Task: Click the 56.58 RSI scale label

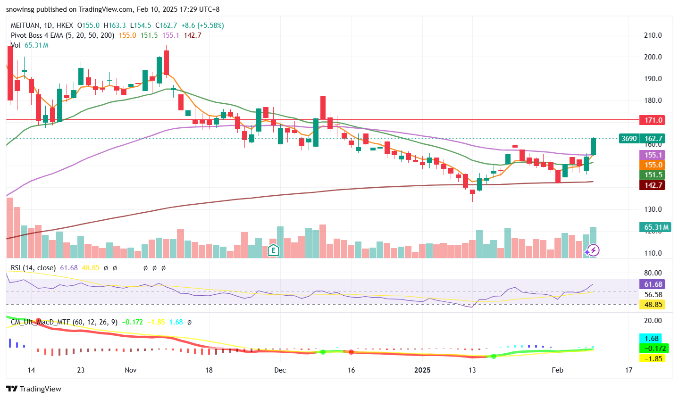Action: [x=653, y=295]
